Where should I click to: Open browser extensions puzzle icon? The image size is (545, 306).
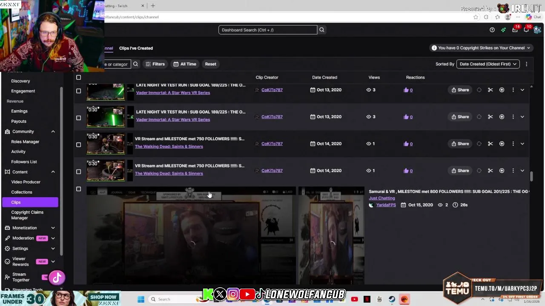click(x=486, y=17)
